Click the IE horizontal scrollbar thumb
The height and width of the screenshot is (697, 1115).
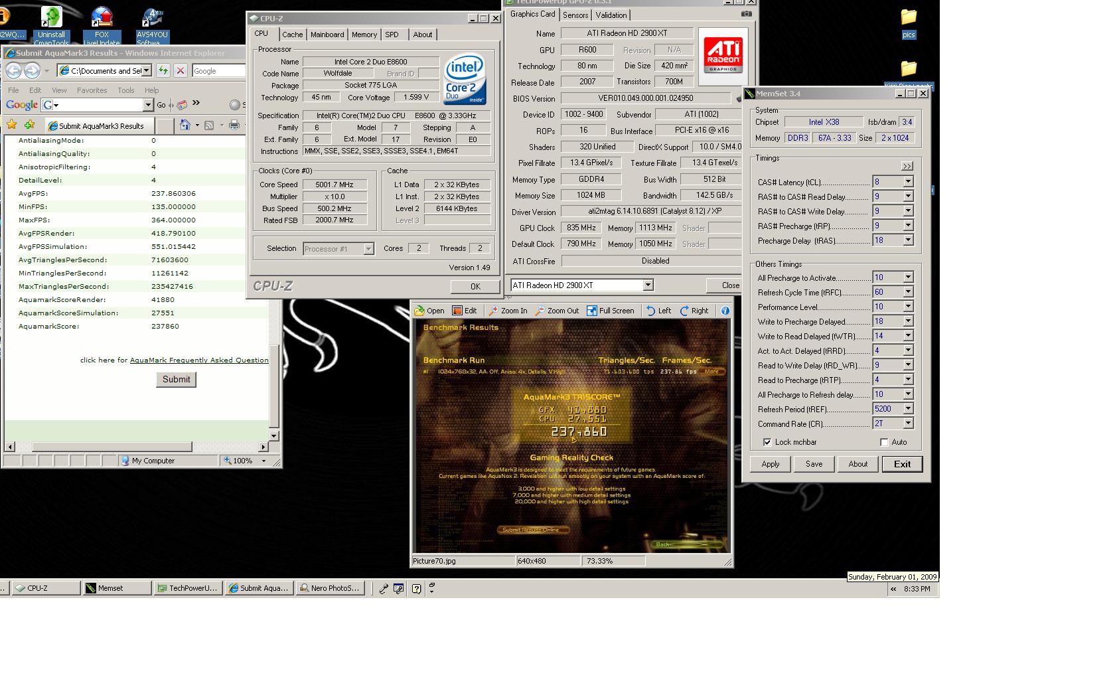[x=111, y=447]
